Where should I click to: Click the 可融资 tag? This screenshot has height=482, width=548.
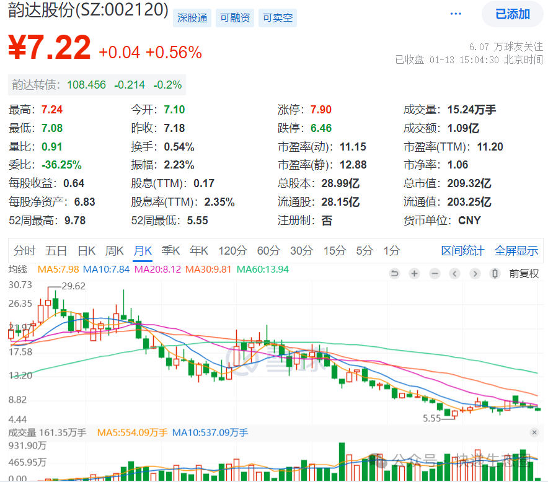click(x=235, y=18)
